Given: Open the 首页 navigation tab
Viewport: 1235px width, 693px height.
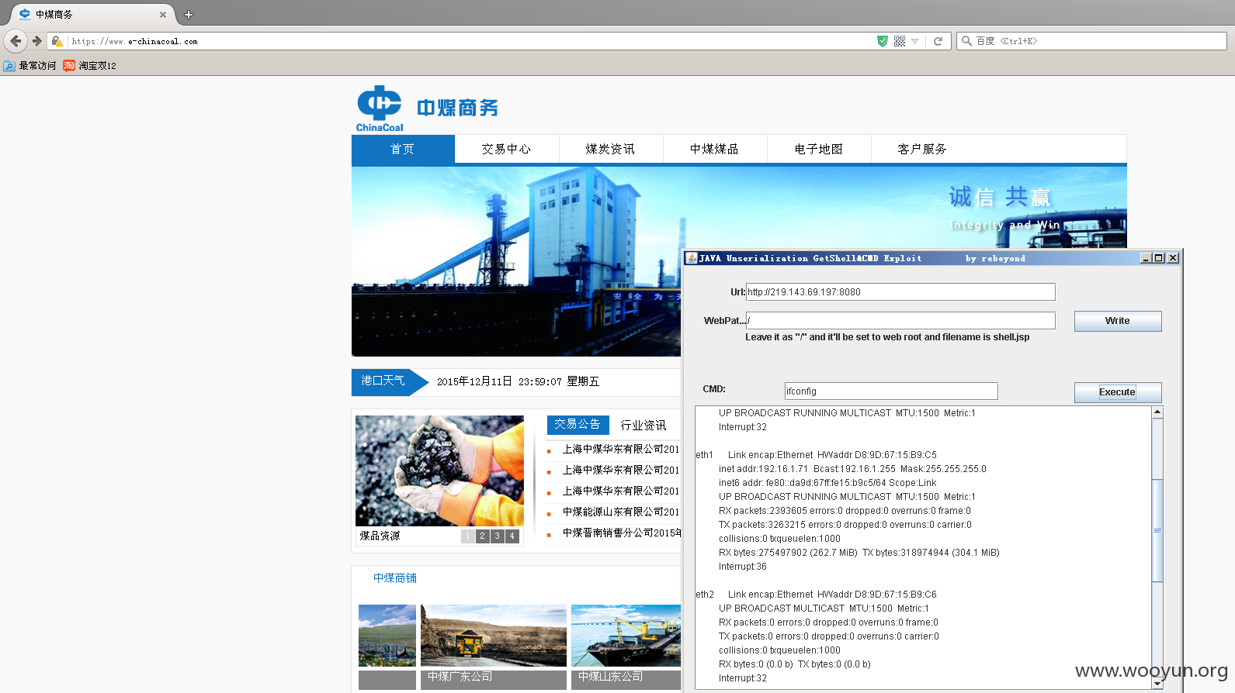Looking at the screenshot, I should pos(403,149).
